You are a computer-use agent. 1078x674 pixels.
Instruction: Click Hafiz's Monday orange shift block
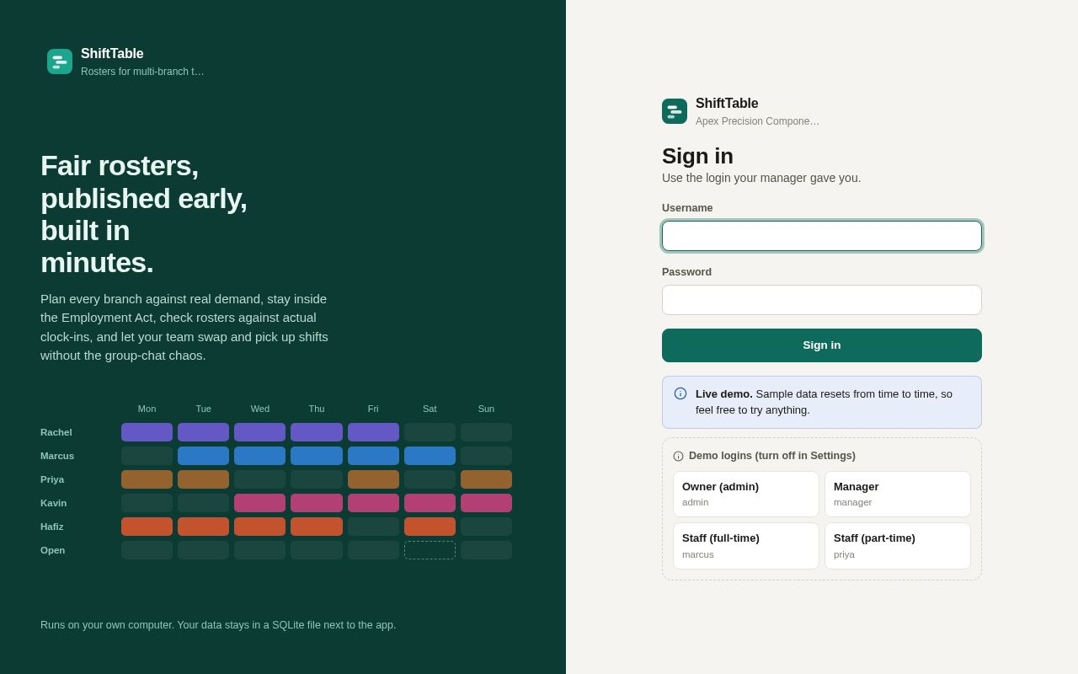click(x=147, y=527)
